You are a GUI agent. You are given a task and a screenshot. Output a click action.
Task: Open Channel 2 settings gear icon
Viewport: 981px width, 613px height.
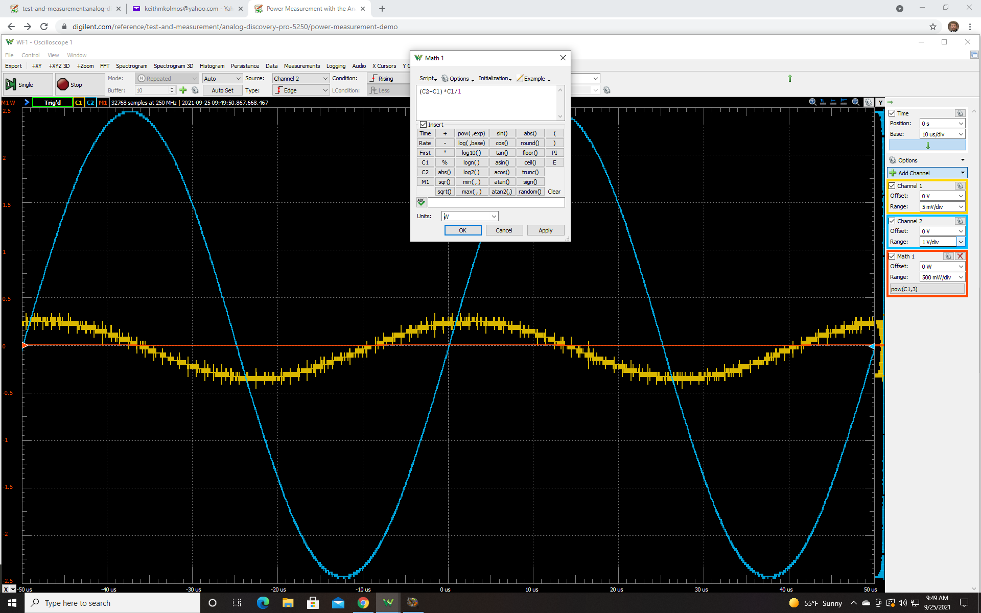[960, 221]
